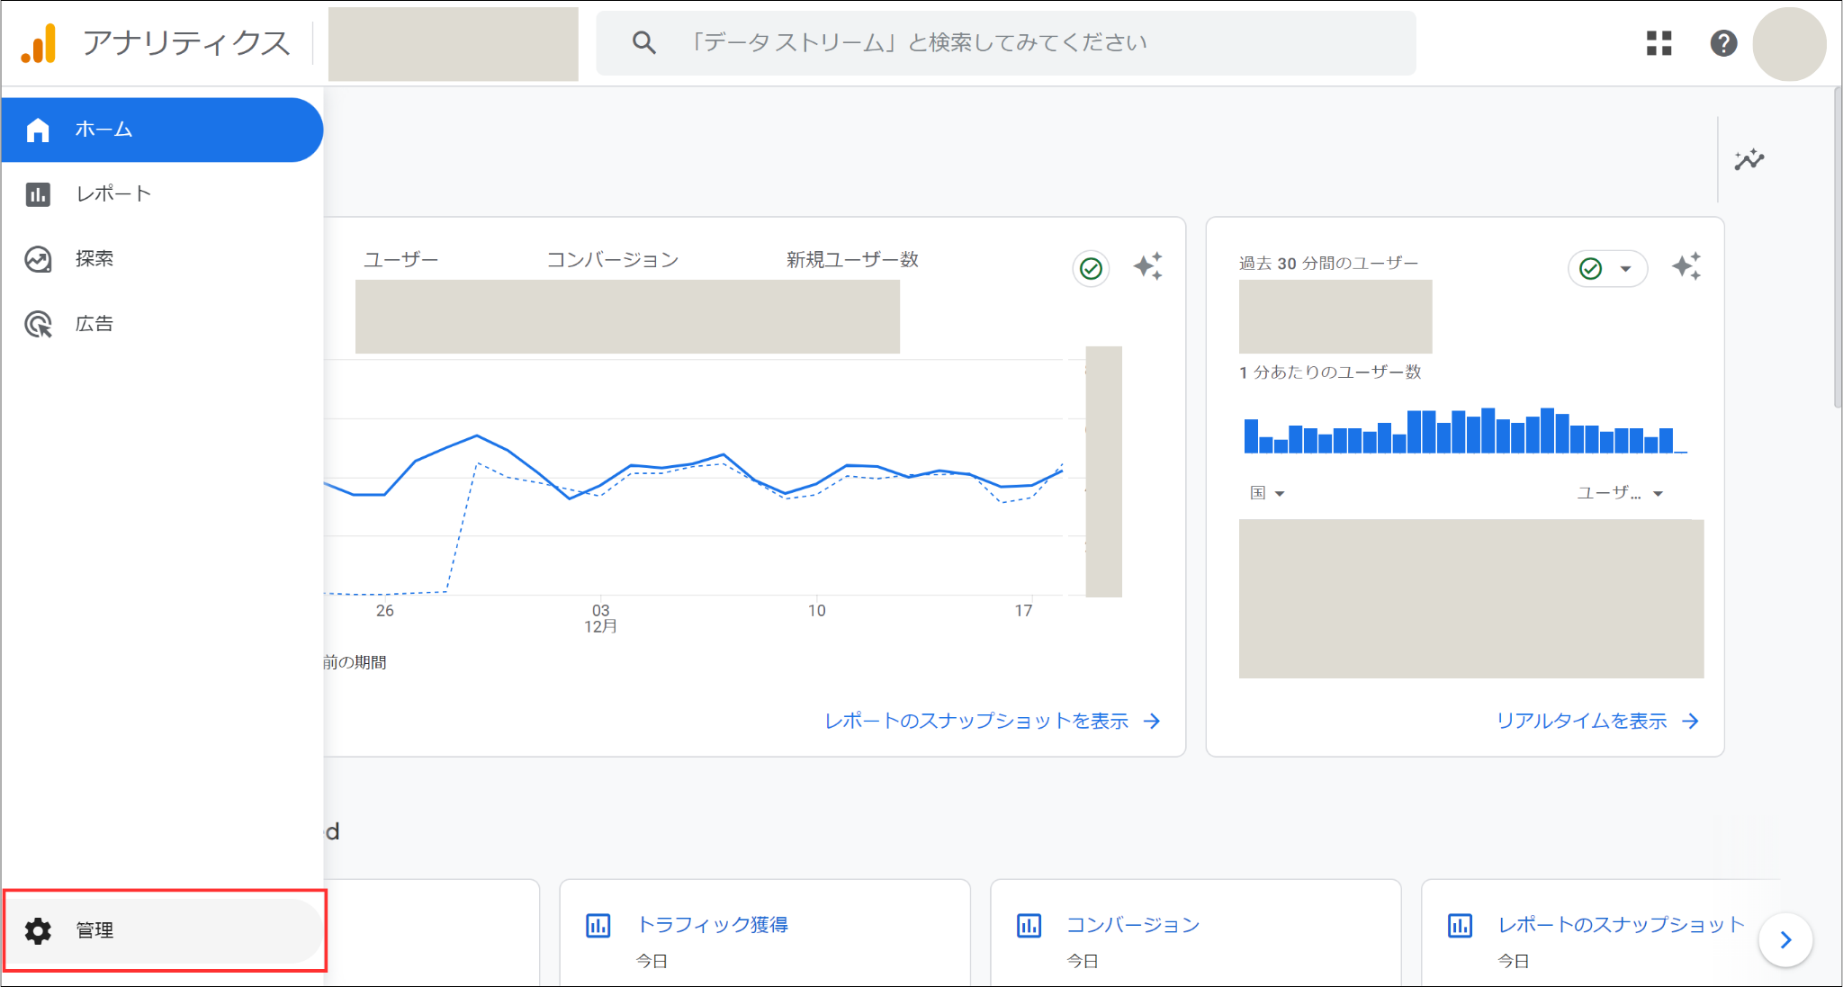1843x987 pixels.
Task: Go to ホーム in the sidebar
Action: point(162,130)
